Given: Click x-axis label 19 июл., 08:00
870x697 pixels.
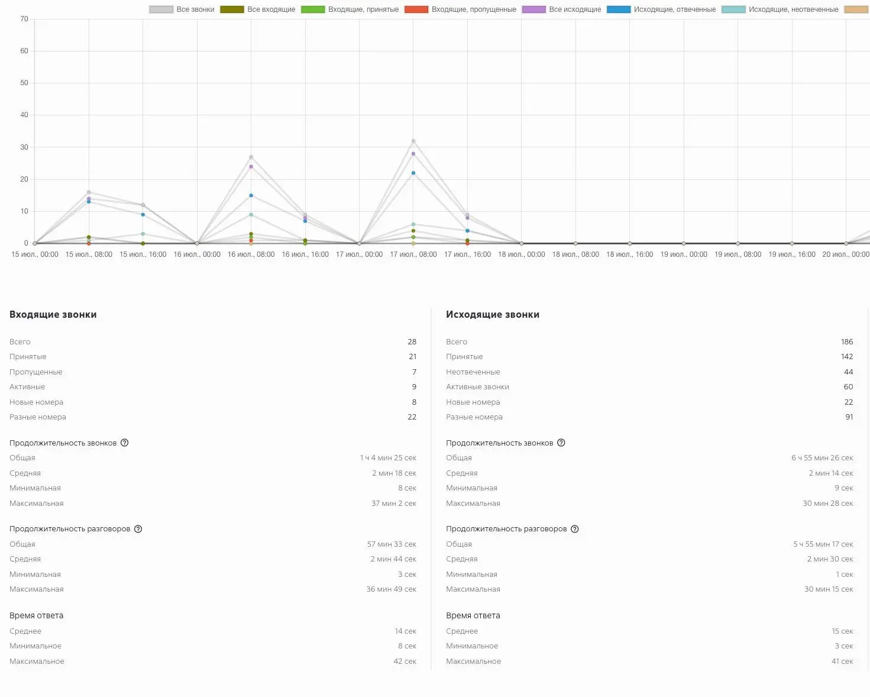Looking at the screenshot, I should pos(738,254).
